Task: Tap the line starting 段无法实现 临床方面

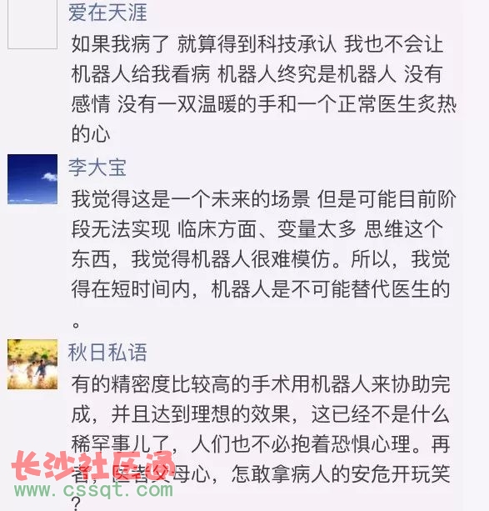Action: 257,228
